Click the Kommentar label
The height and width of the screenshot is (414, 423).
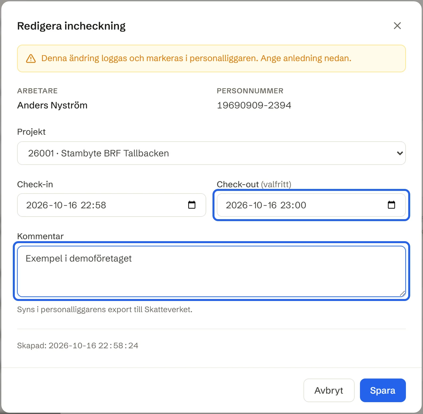point(40,236)
